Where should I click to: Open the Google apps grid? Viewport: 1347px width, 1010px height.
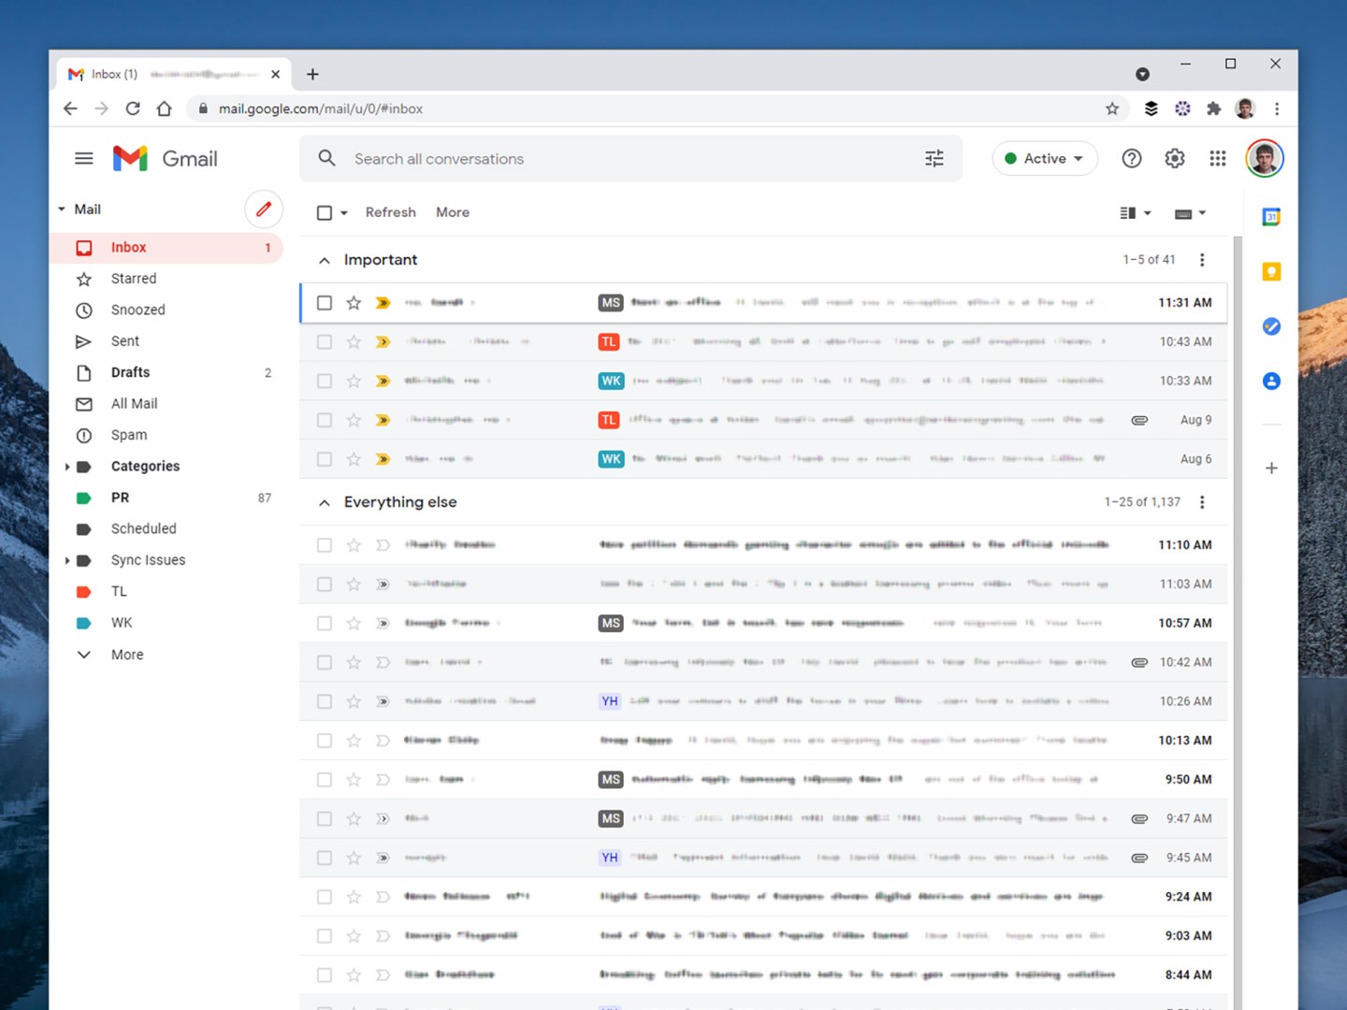[1217, 158]
